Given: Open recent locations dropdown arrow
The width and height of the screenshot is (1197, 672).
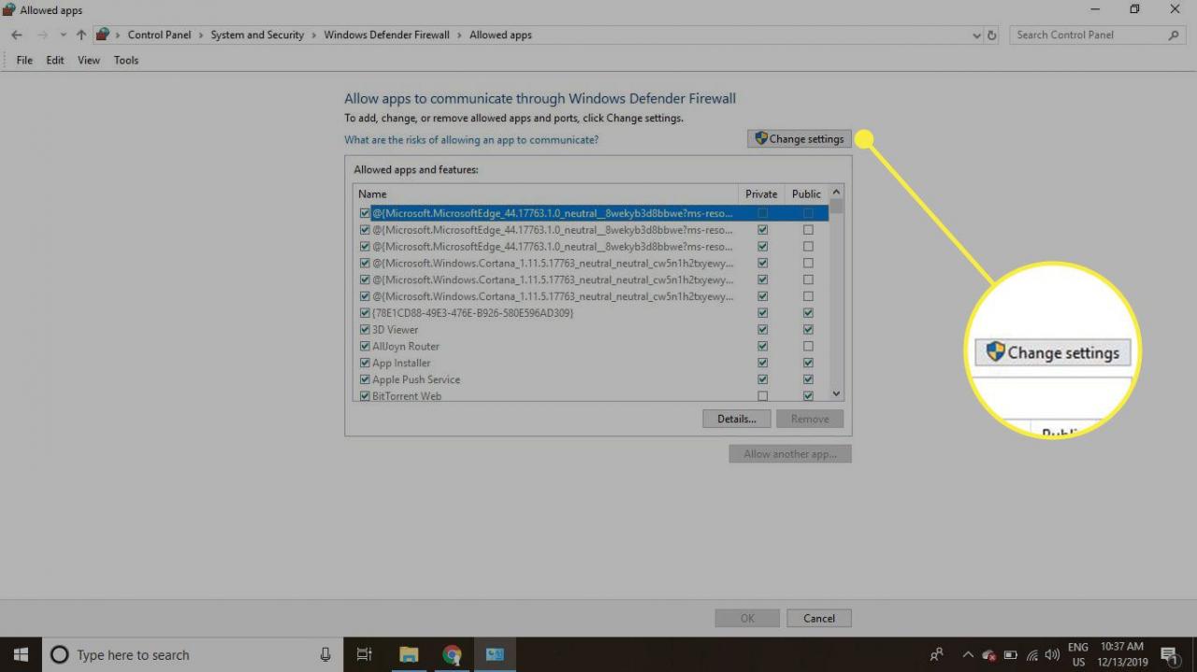Looking at the screenshot, I should 63,36.
